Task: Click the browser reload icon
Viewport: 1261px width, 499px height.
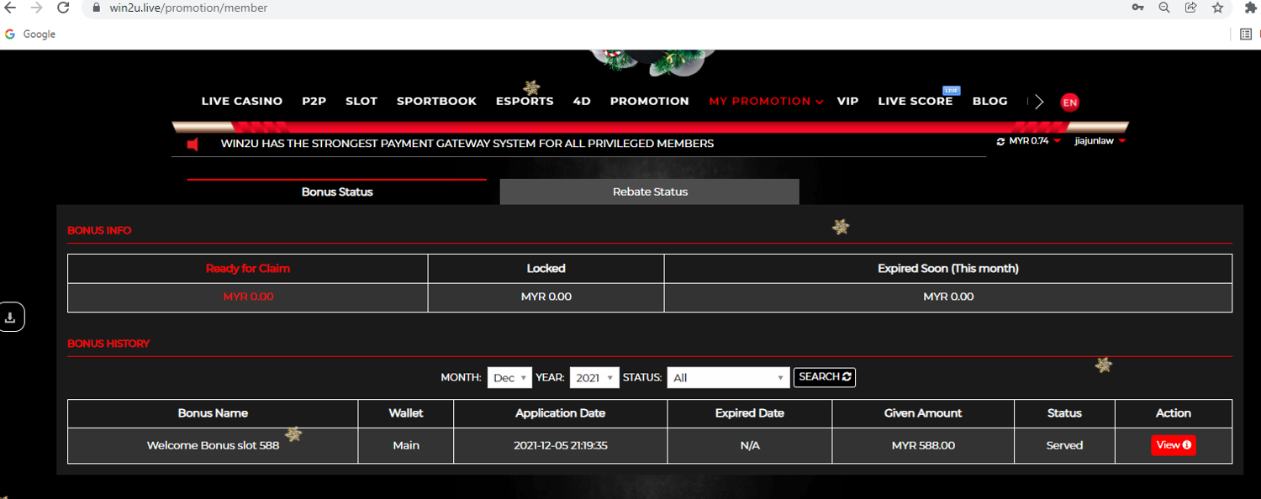Action: [x=63, y=8]
